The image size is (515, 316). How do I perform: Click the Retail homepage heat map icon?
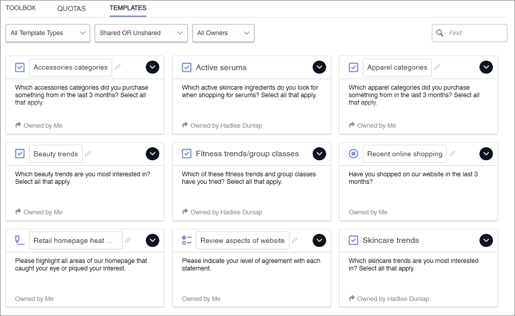[x=20, y=240]
